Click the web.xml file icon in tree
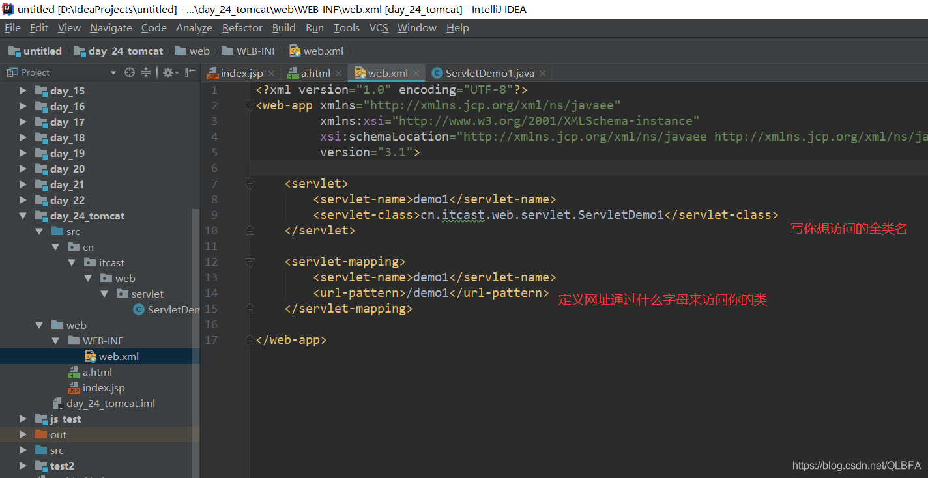Viewport: 928px width, 478px height. pyautogui.click(x=90, y=356)
